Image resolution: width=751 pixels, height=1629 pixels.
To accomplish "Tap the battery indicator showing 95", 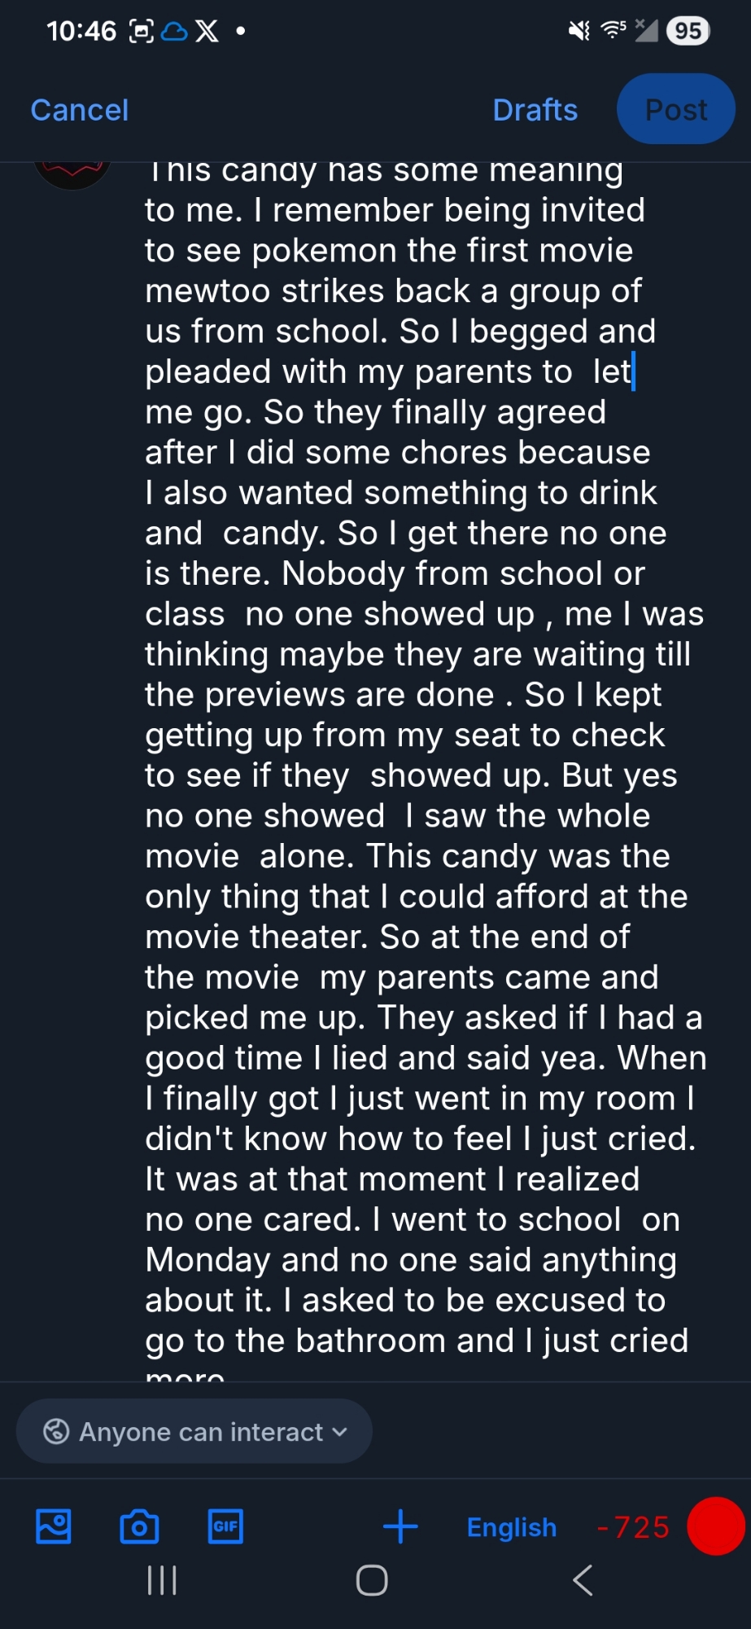I will 688,31.
